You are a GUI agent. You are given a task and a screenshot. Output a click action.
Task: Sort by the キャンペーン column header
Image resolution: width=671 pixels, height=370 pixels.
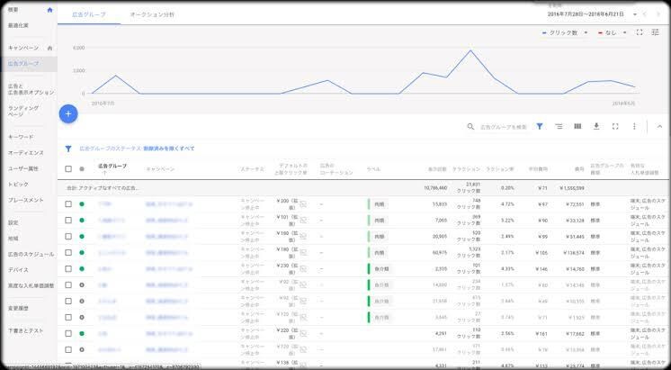(x=160, y=169)
